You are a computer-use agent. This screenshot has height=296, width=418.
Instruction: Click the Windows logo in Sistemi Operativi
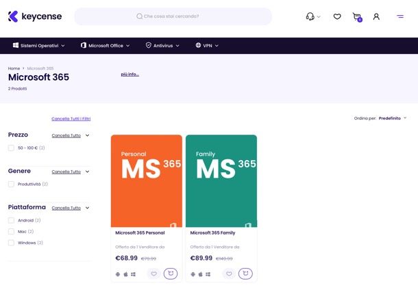coord(16,45)
